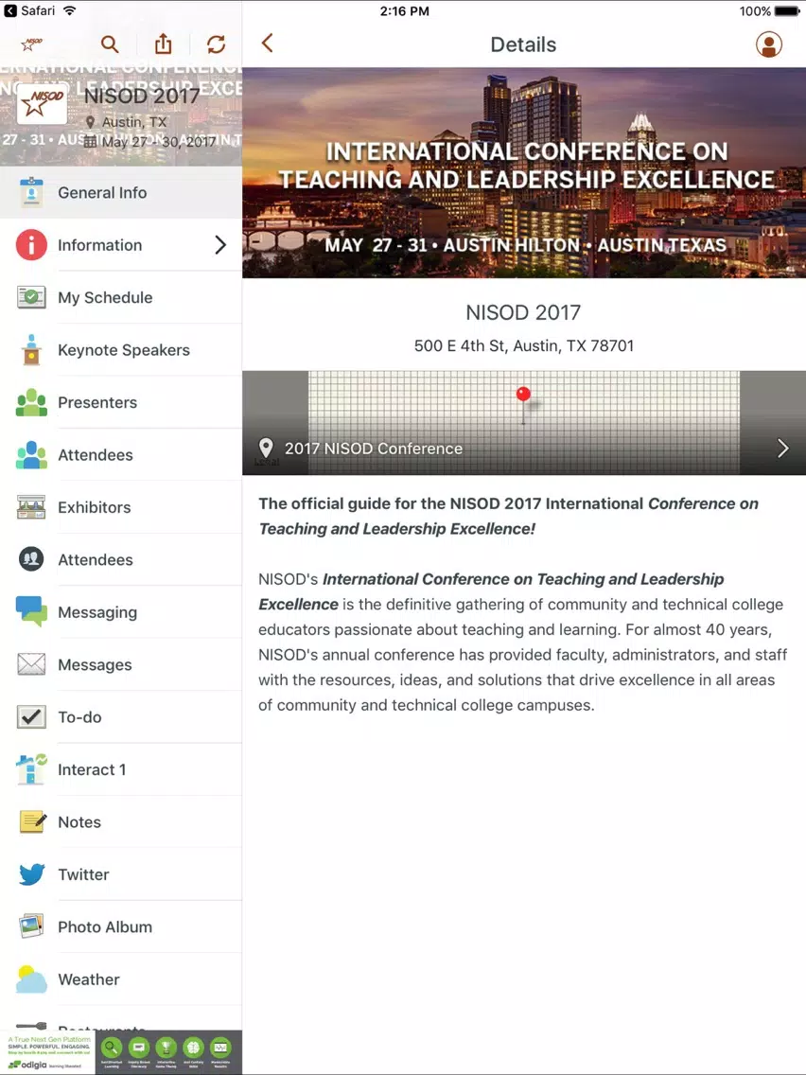Tap the green brain icon in the ad banner
This screenshot has height=1075, width=806.
point(193,1048)
